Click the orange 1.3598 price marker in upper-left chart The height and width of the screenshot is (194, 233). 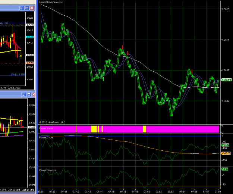(x=30, y=63)
